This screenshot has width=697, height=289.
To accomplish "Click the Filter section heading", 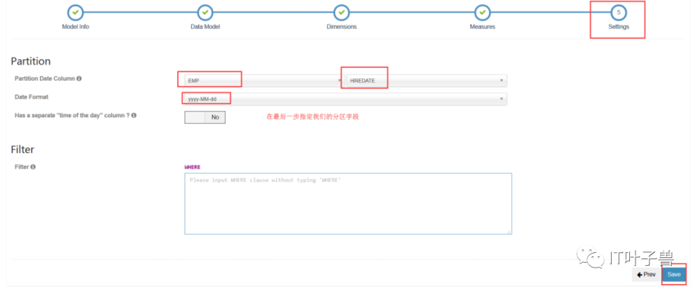I will (x=23, y=150).
